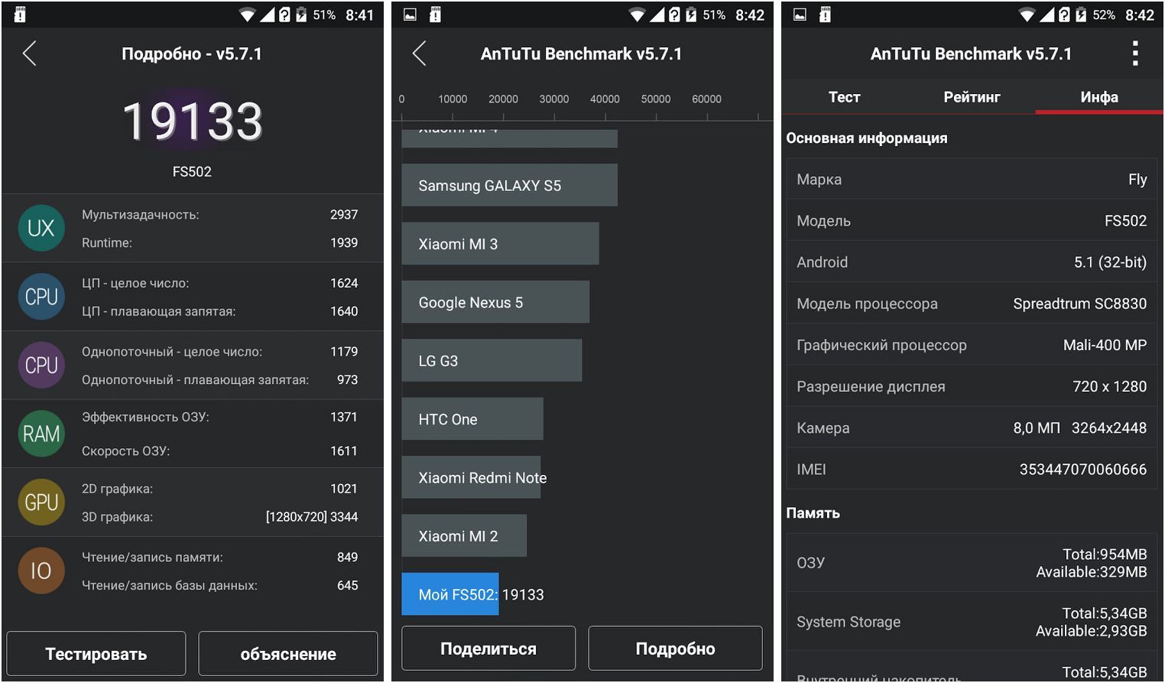Go back from the Подробно details screen
Viewport: 1165px width, 683px height.
(x=30, y=54)
